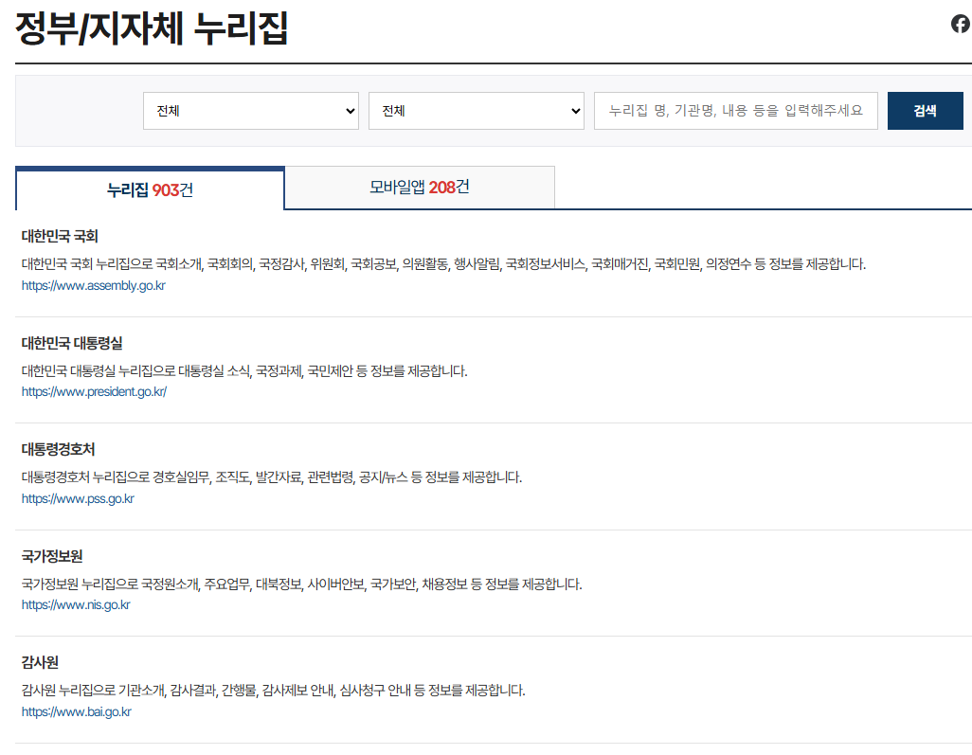Open the https://www.assembly.go.kr link

point(94,285)
